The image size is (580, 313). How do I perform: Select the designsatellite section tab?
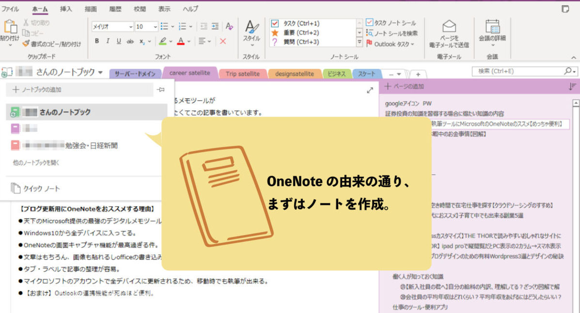point(295,74)
